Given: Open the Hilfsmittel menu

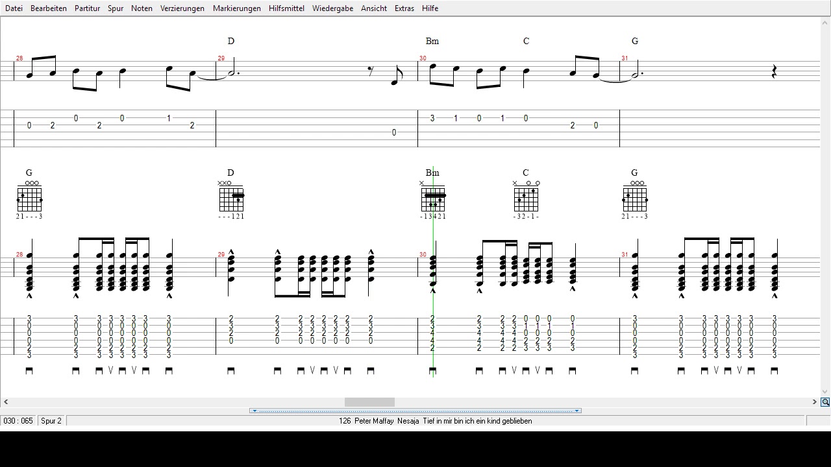Looking at the screenshot, I should 286,8.
